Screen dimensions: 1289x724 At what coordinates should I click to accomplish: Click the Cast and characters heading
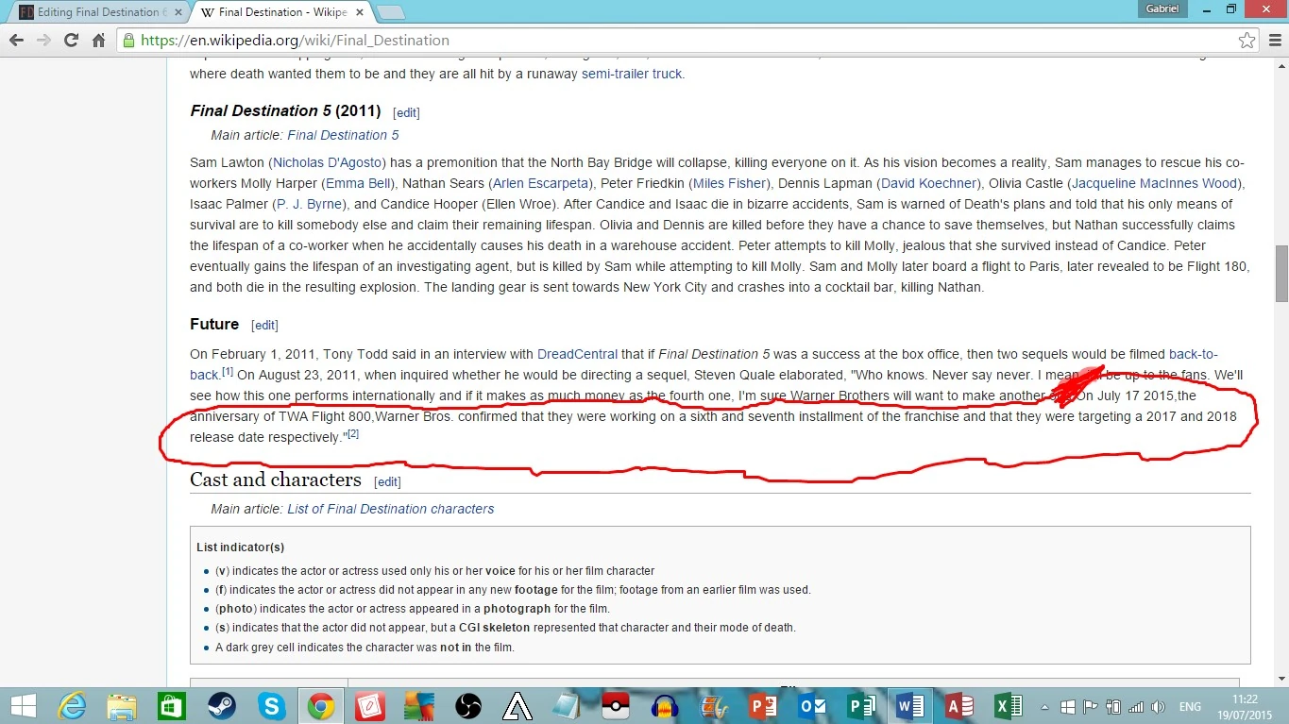[x=276, y=480]
